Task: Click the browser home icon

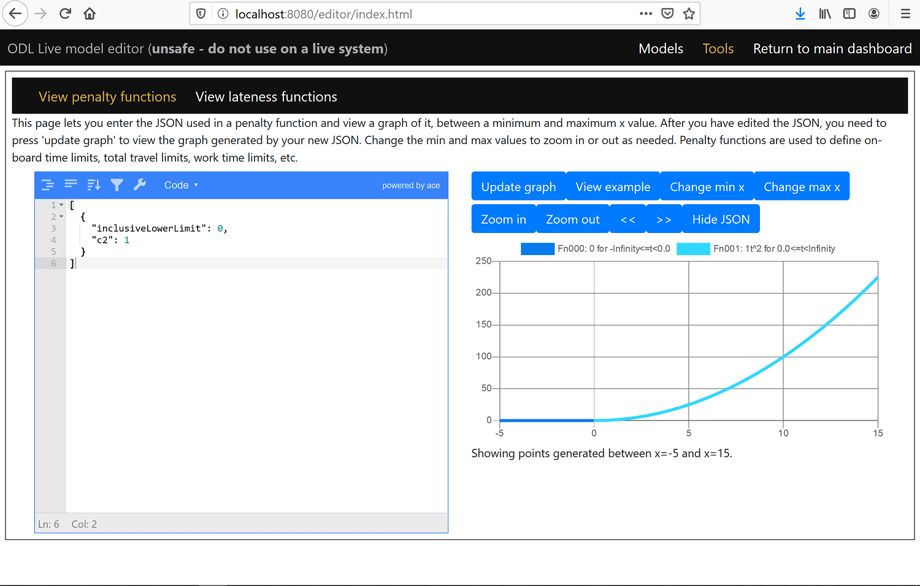Action: 90,13
